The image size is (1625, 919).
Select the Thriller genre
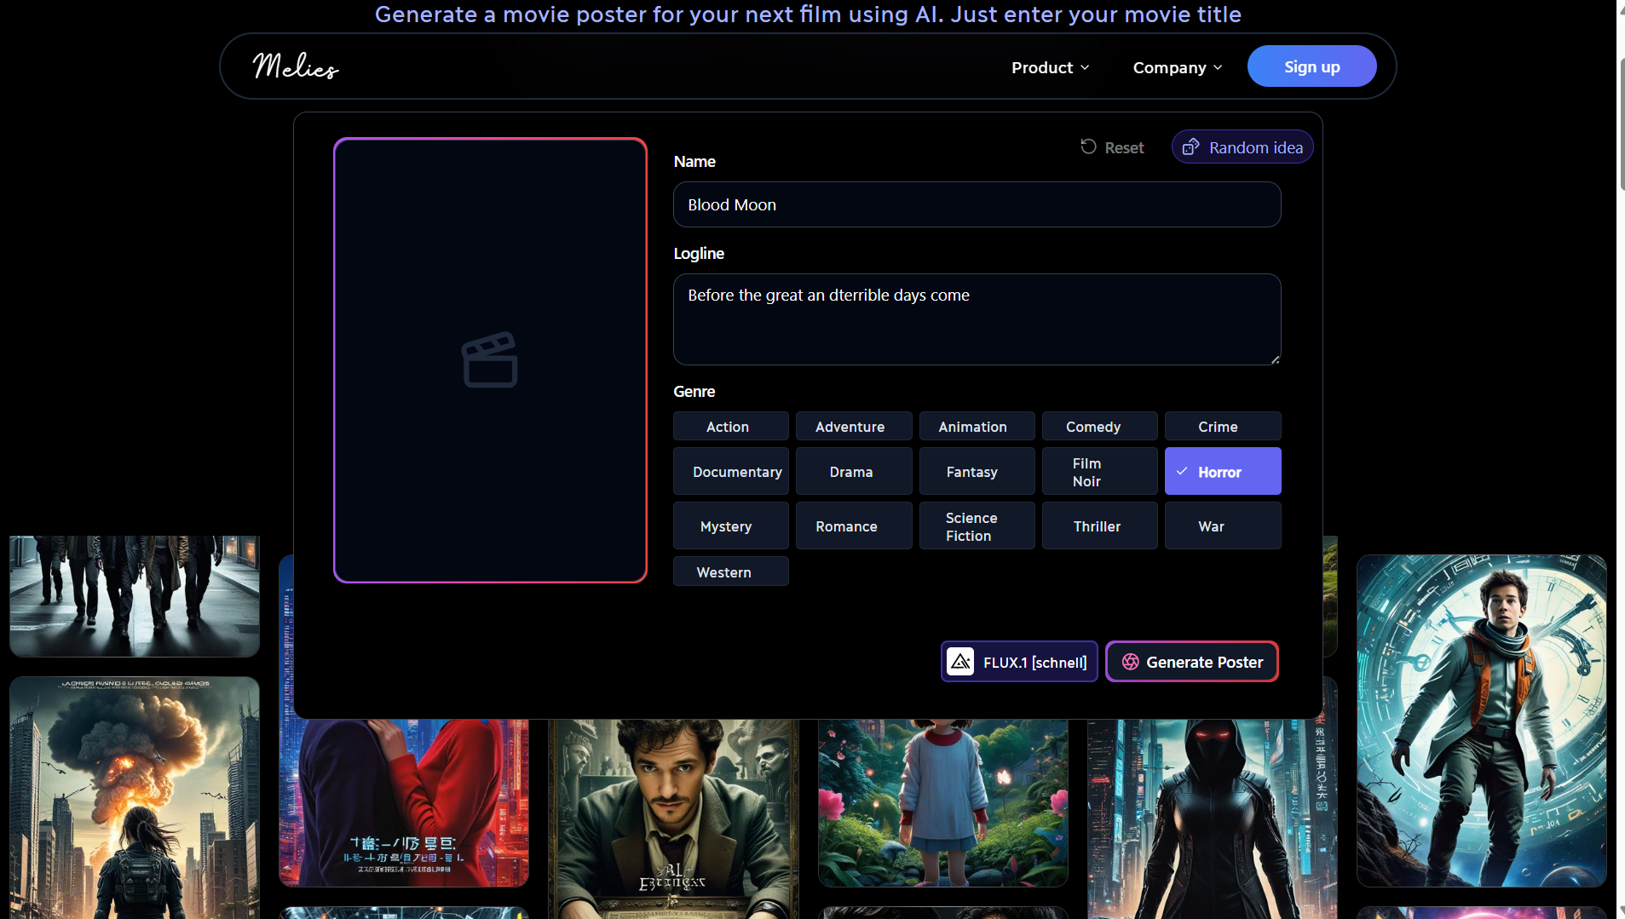coord(1100,526)
